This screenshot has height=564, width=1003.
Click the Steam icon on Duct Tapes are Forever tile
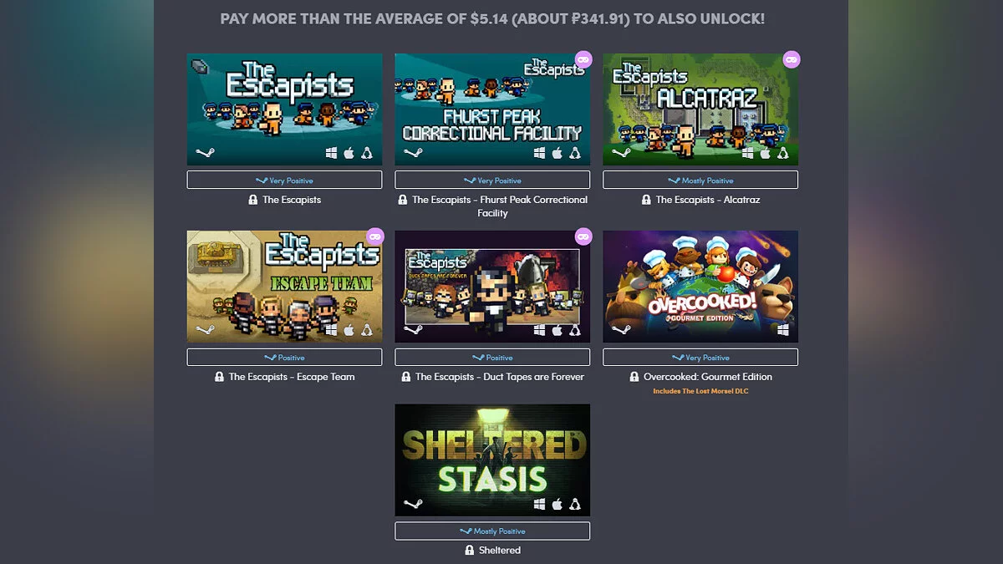tap(413, 330)
